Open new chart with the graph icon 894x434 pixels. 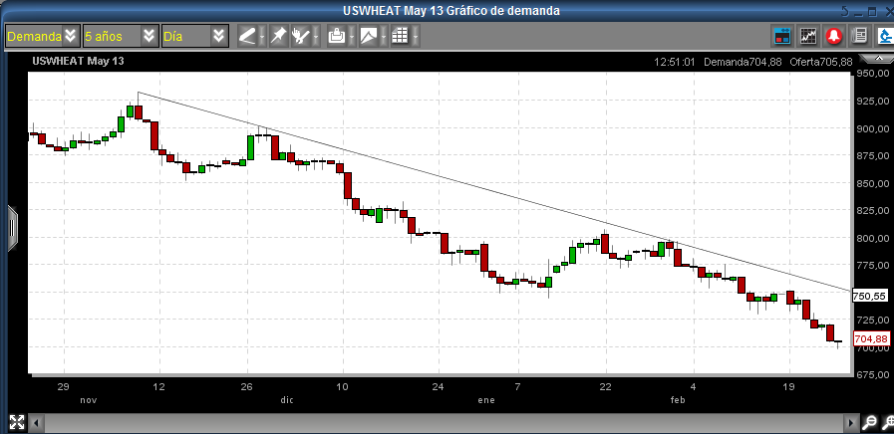[x=808, y=37]
